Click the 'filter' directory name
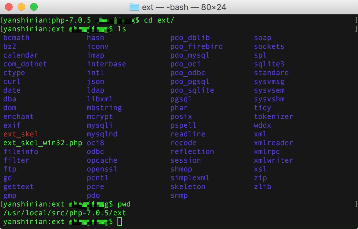 (16, 160)
